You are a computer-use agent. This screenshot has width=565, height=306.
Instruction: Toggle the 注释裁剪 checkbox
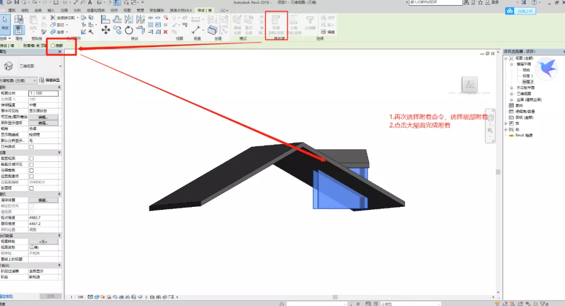[x=31, y=170]
